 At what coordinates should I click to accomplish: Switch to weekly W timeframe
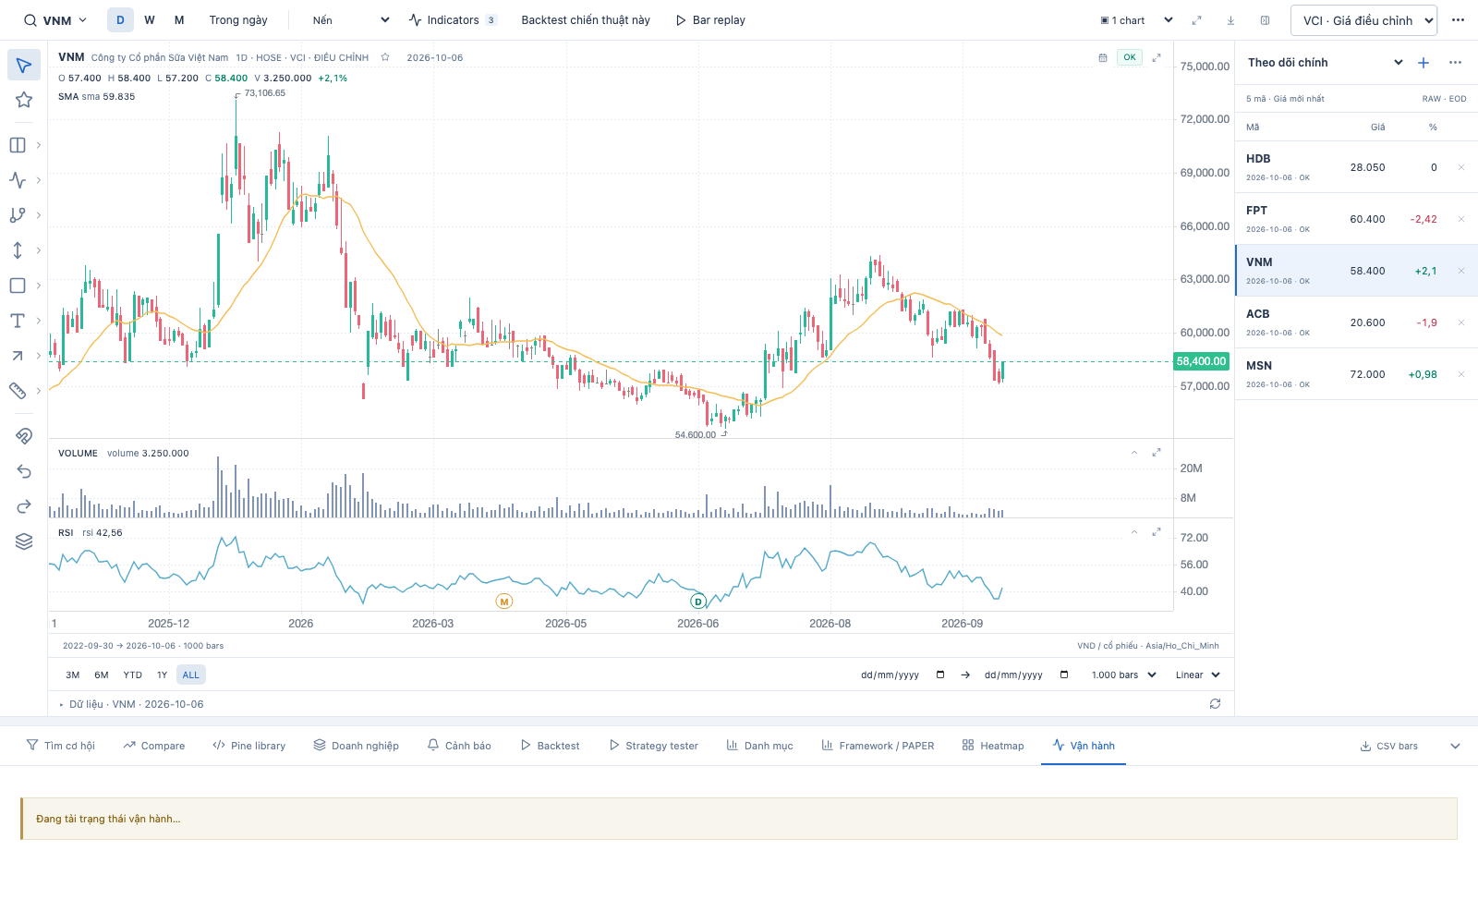(150, 20)
